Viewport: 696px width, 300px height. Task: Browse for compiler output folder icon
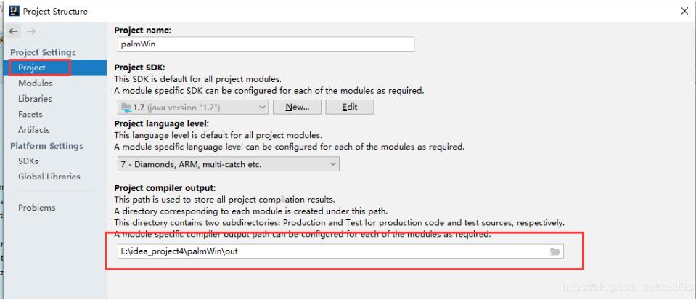(555, 251)
